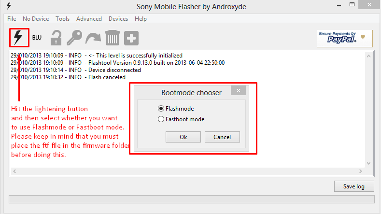The image size is (381, 214).
Task: Open the No Device menu
Action: click(x=36, y=19)
